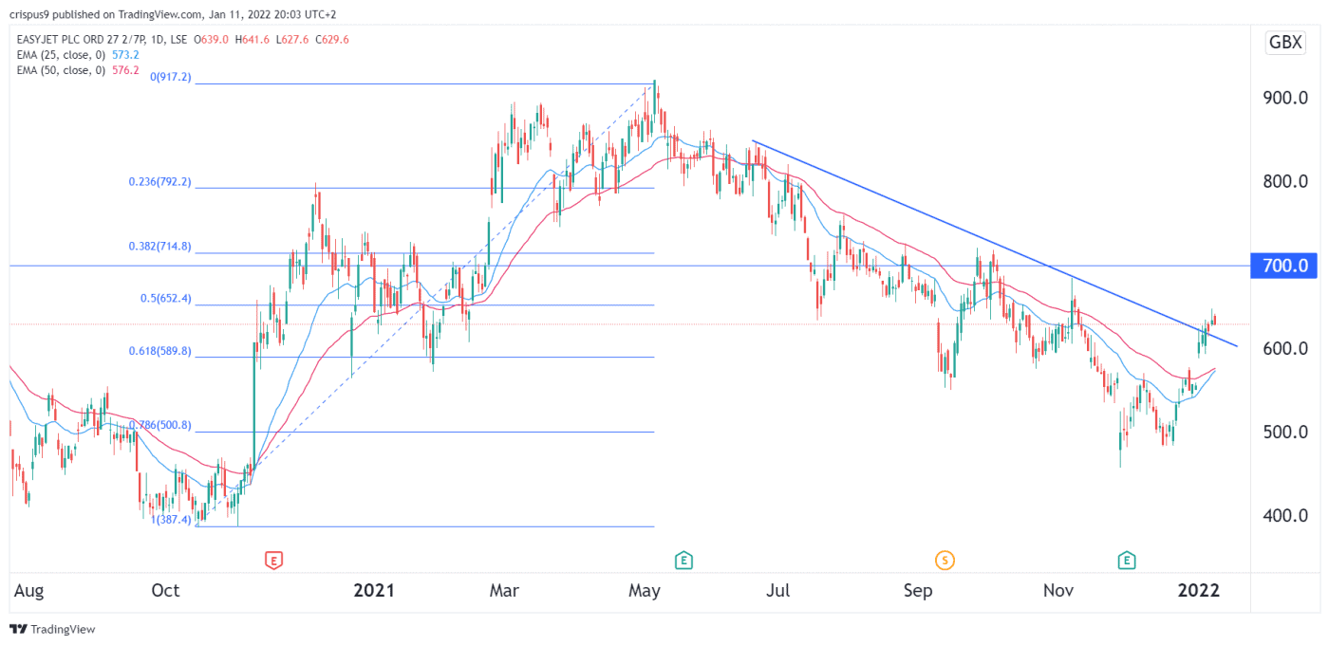
Task: Select the May label on the time axis
Action: pyautogui.click(x=645, y=590)
